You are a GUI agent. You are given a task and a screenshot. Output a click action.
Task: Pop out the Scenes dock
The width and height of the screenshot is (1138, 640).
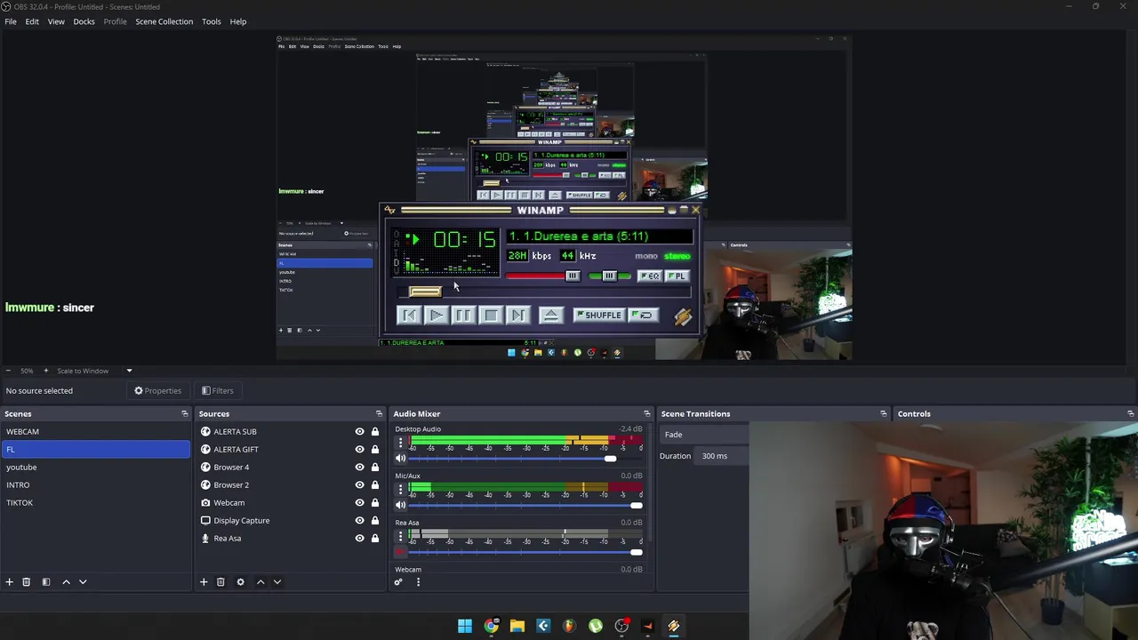coord(185,414)
